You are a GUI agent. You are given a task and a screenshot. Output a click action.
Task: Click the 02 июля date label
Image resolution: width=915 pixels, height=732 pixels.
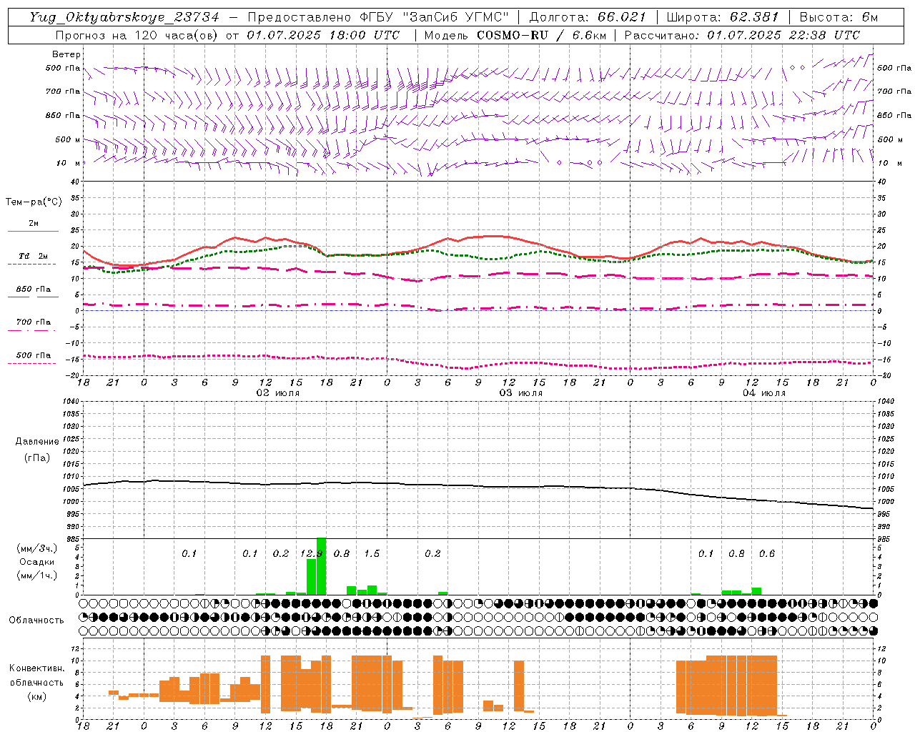point(278,393)
